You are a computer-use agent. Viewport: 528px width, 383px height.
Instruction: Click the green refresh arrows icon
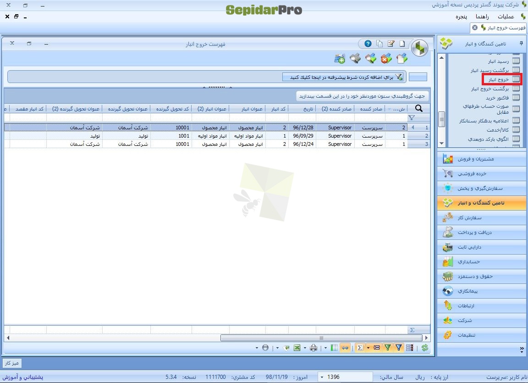[425, 348]
